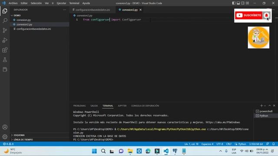Screen dimensions: 278x156
Task: Open File Explorer in taskbar
Action: click(x=130, y=151)
